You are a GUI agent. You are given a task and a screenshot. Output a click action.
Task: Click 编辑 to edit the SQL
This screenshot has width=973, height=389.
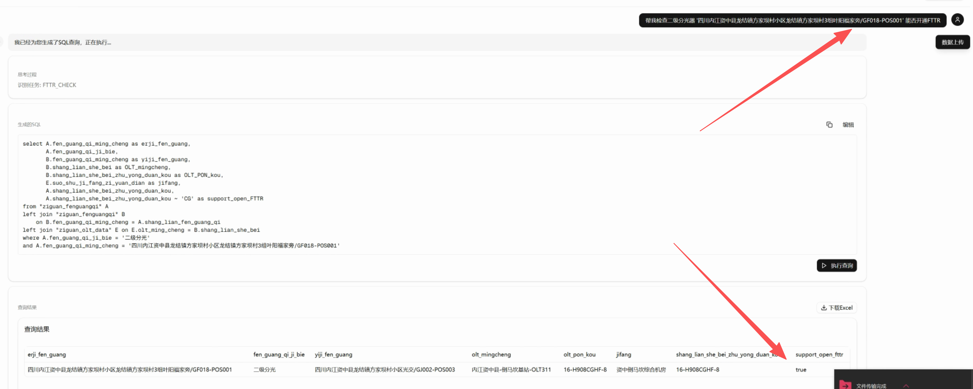pos(848,125)
